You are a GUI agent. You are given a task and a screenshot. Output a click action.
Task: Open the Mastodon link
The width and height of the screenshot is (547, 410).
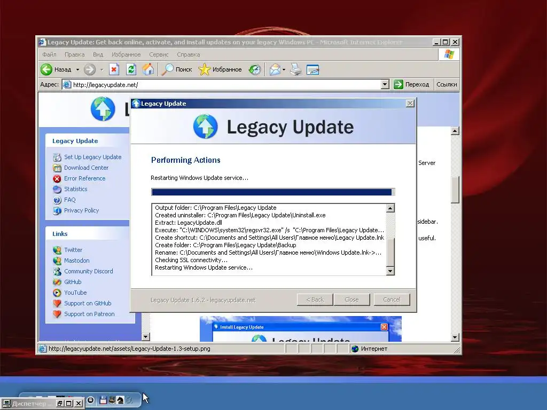pyautogui.click(x=77, y=261)
